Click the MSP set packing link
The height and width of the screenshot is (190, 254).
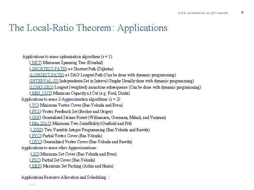[x=36, y=166]
